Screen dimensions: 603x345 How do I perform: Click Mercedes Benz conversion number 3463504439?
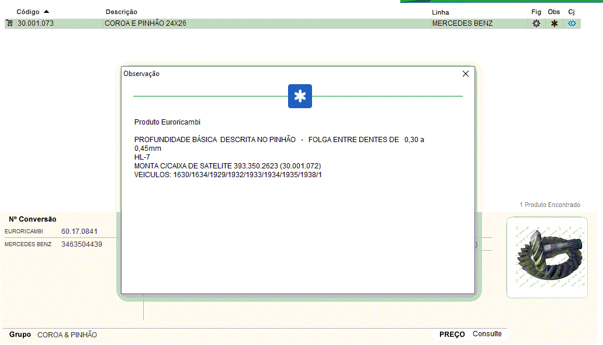(81, 244)
